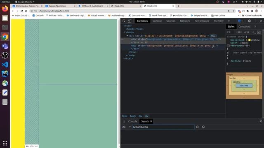Toggle the device toolbar icon
The width and height of the screenshot is (264, 148).
(x=129, y=21)
